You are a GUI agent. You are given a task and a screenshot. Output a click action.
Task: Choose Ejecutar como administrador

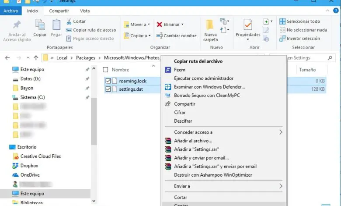click(223, 78)
